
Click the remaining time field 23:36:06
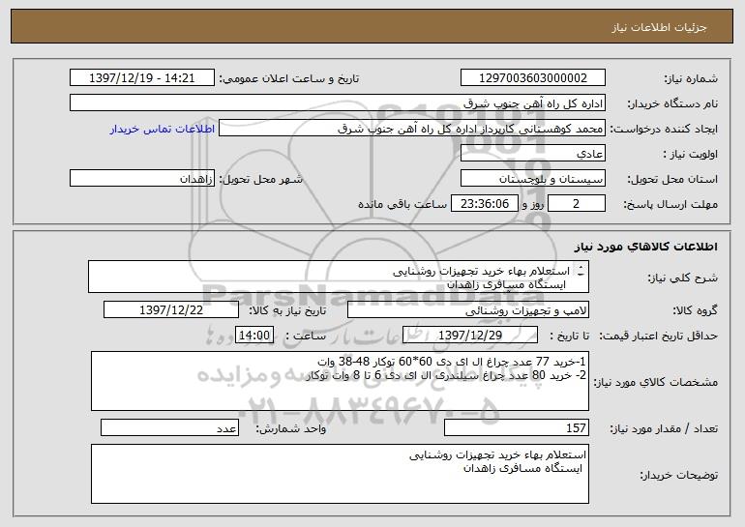click(x=484, y=204)
